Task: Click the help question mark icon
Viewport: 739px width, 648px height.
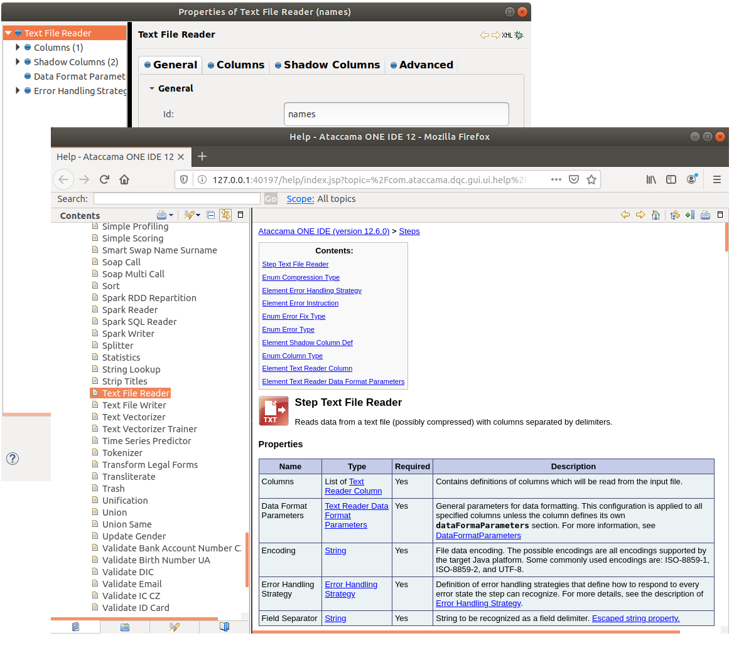Action: click(x=13, y=459)
